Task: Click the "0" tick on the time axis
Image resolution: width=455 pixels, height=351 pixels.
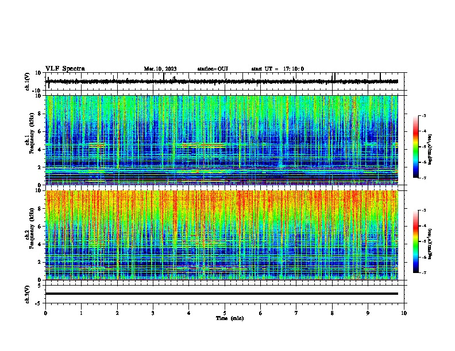Action: [x=45, y=313]
